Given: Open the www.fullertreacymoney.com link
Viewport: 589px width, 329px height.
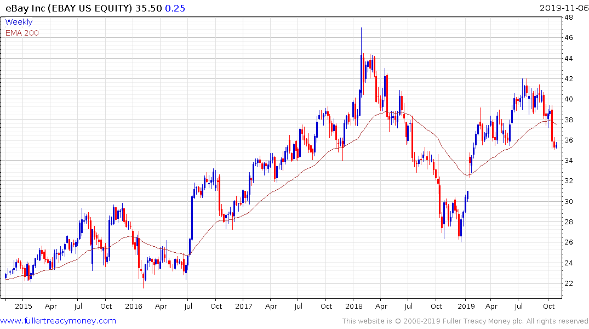Looking at the screenshot, I should click(58, 321).
